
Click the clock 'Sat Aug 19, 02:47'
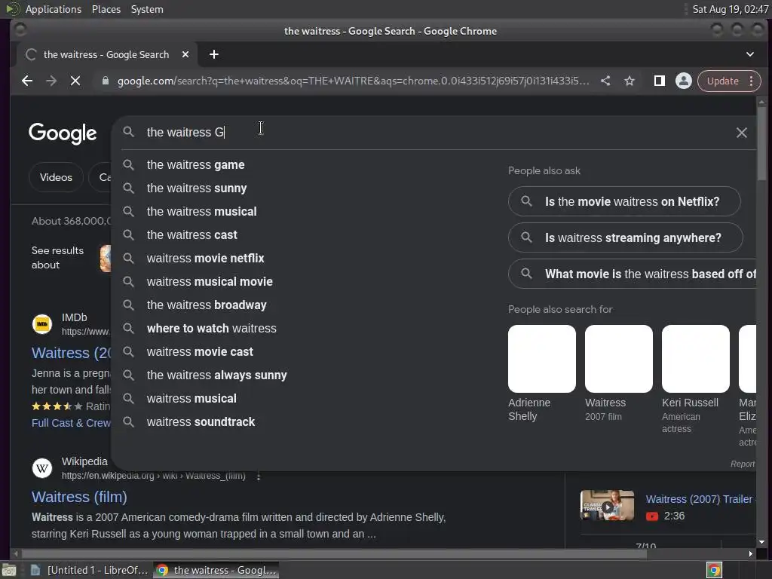(730, 9)
